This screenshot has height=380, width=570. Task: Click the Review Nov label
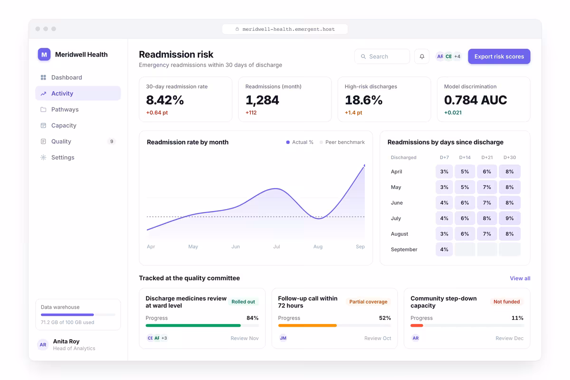(x=245, y=338)
